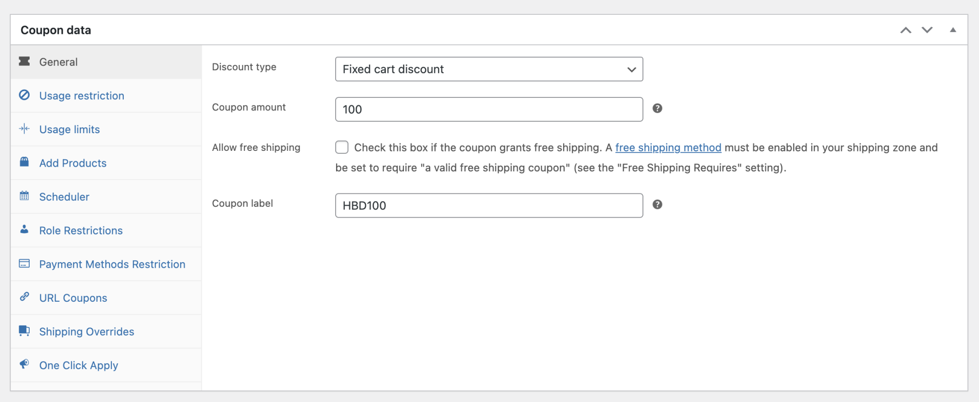979x402 pixels.
Task: Click the Role Restrictions person icon
Action: [x=24, y=230]
